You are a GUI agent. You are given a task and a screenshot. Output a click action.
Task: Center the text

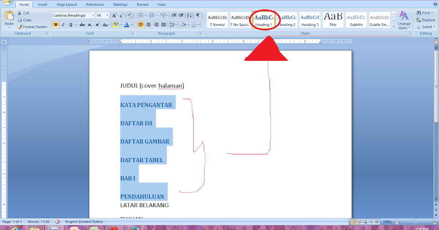149,25
